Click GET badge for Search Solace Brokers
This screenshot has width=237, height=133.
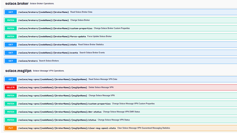tap(10, 61)
